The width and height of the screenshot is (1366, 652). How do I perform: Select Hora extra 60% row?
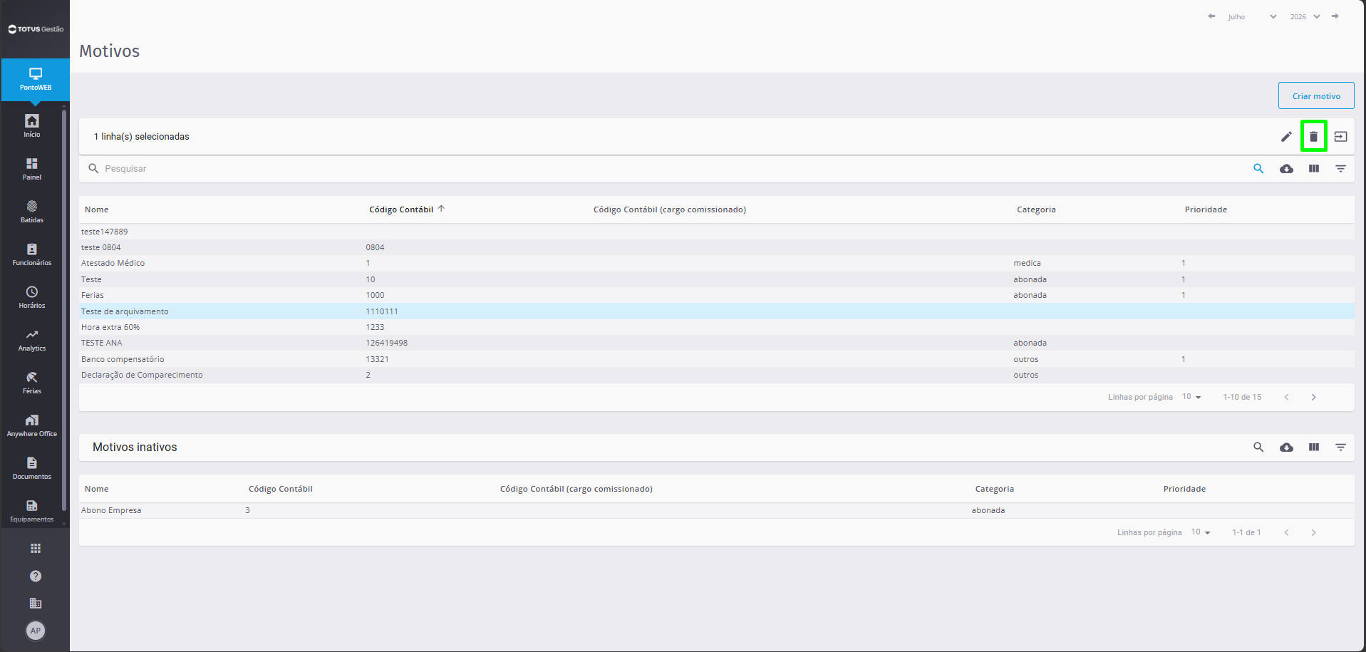(x=717, y=327)
